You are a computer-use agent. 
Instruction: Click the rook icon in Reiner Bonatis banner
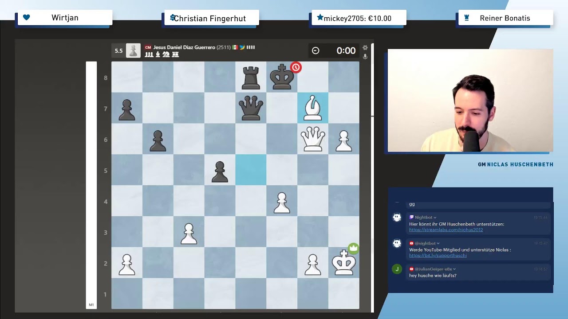click(466, 18)
